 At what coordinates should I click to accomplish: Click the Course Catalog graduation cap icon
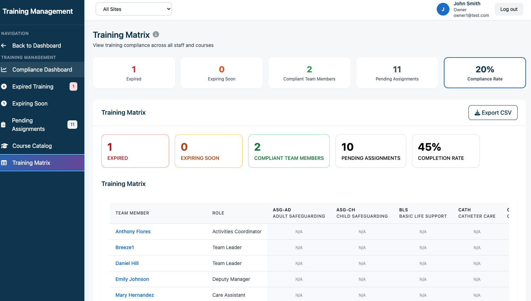point(4,146)
